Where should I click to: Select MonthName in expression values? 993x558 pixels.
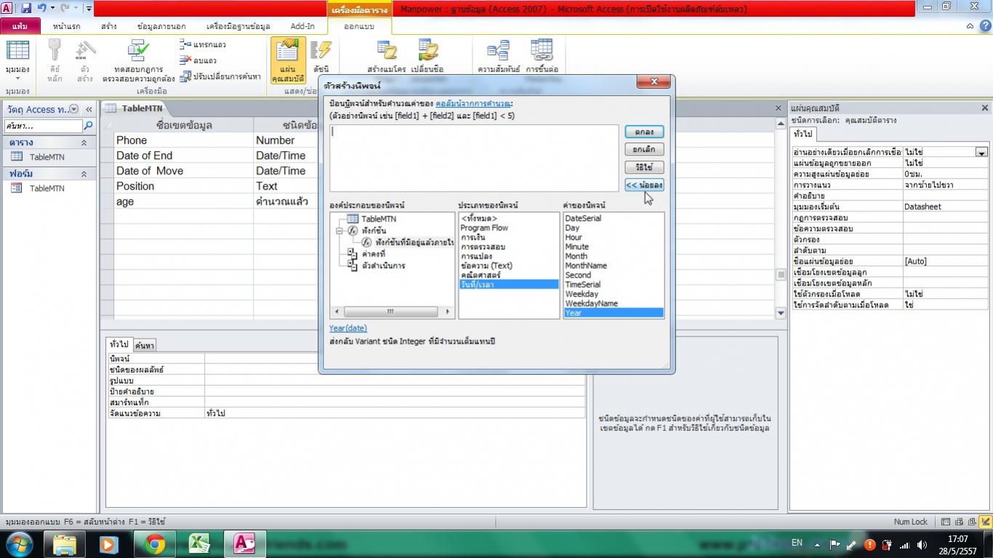(x=586, y=266)
